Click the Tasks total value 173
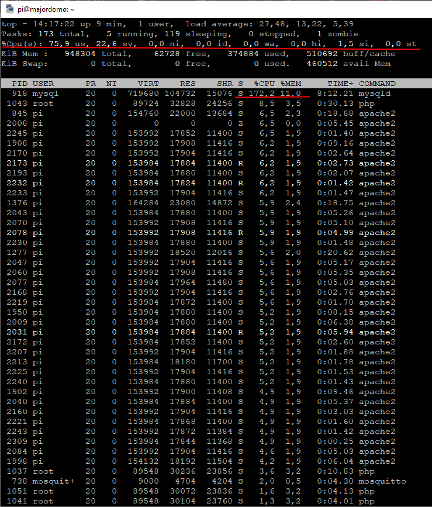Screen dimensions: 432x507 point(46,34)
